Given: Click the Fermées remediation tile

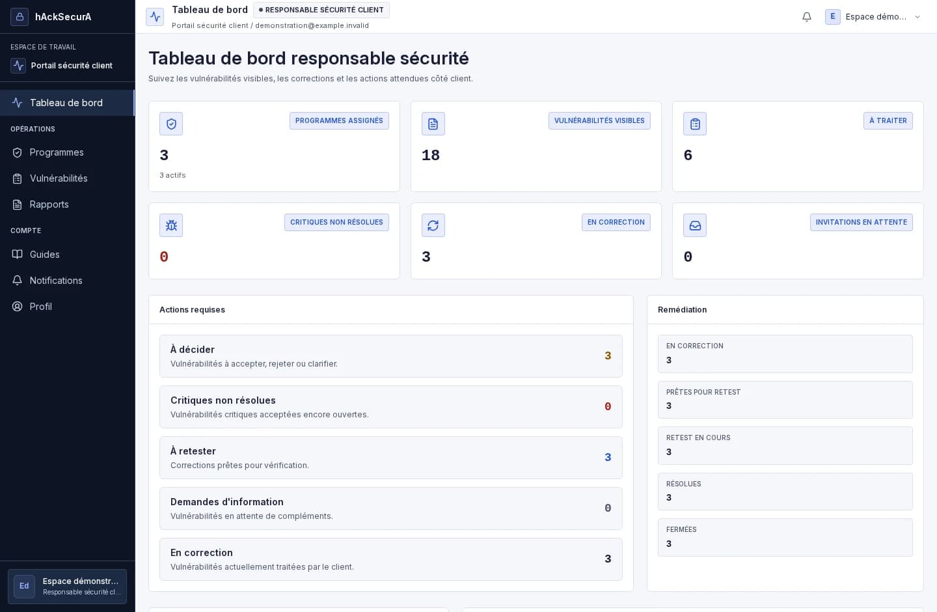Looking at the screenshot, I should pos(785,537).
